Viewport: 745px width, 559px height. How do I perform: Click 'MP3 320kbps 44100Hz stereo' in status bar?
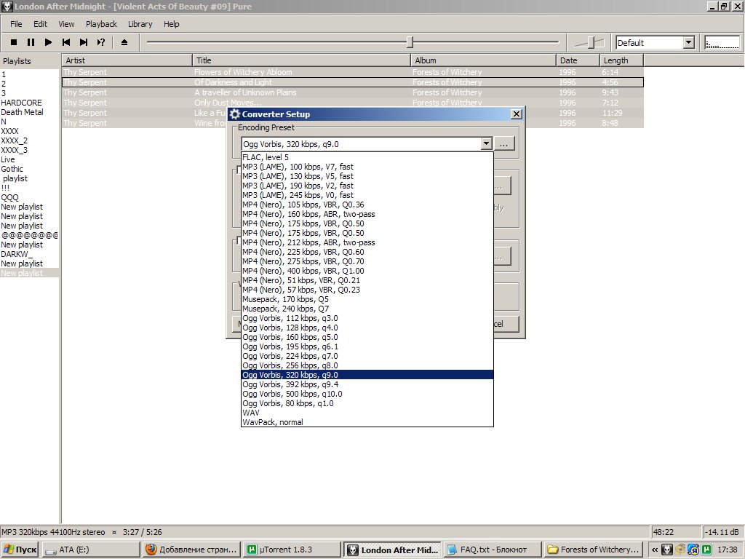tap(52, 532)
